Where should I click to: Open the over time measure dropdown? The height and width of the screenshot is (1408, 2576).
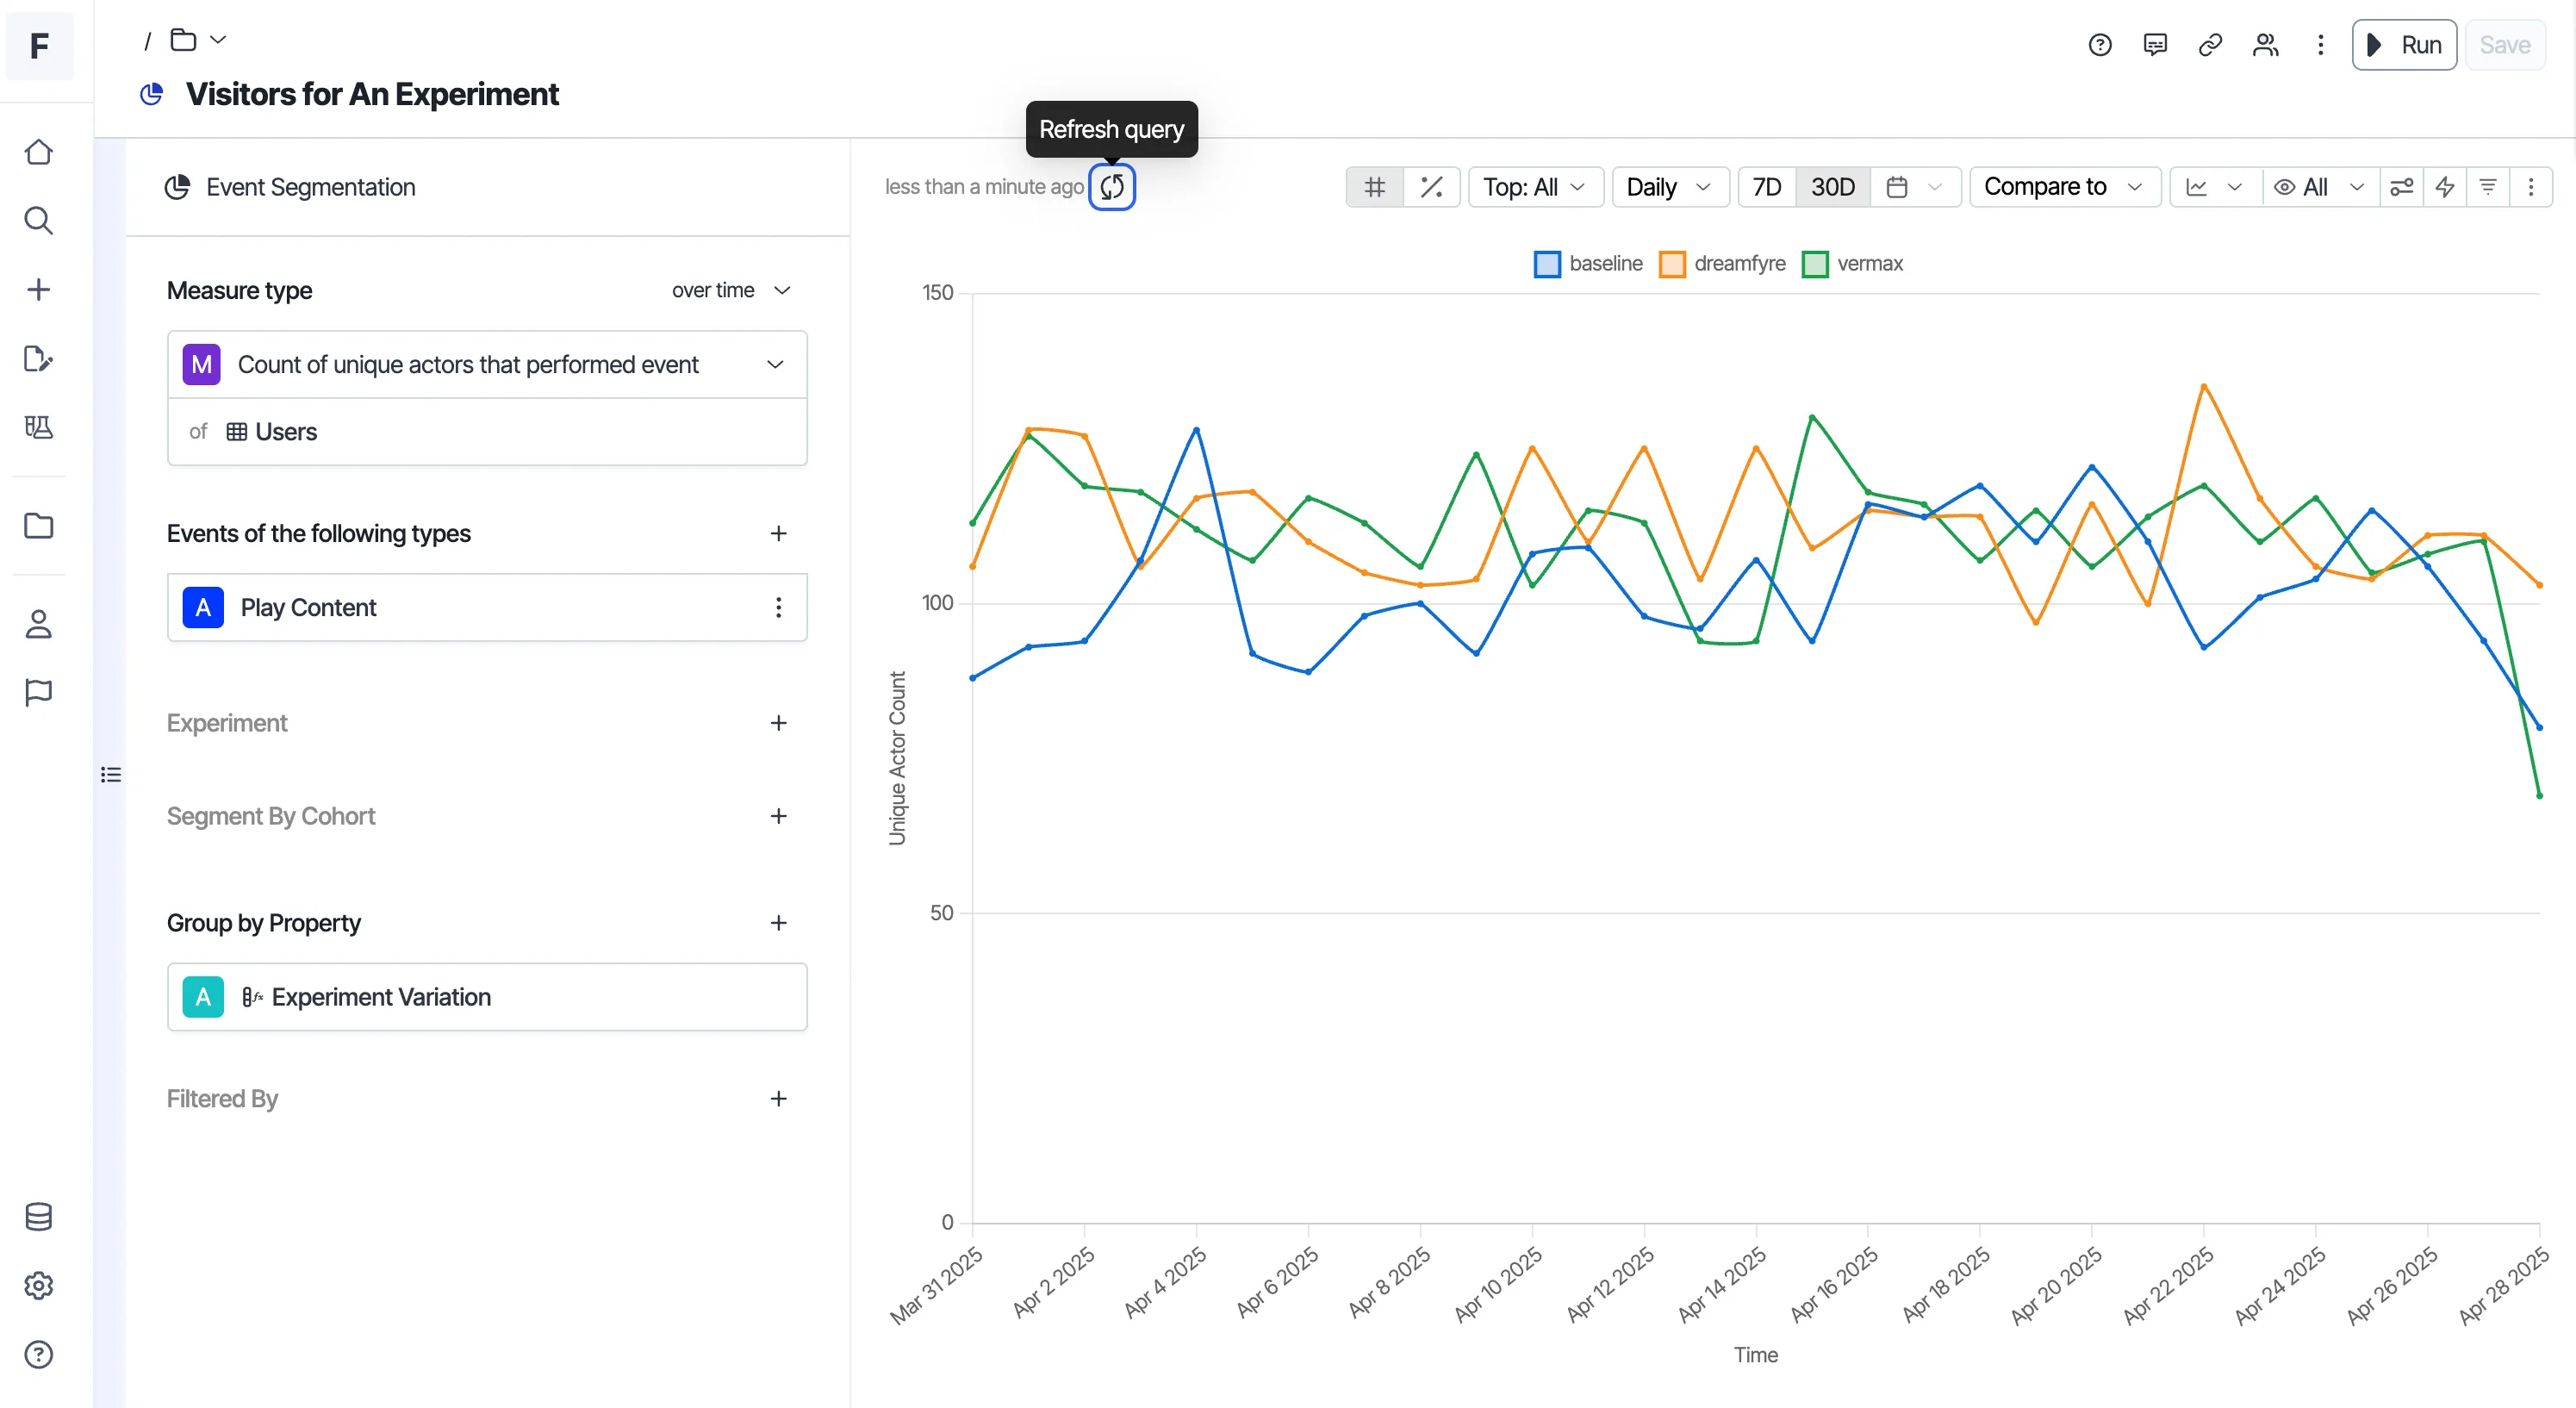[x=731, y=290]
